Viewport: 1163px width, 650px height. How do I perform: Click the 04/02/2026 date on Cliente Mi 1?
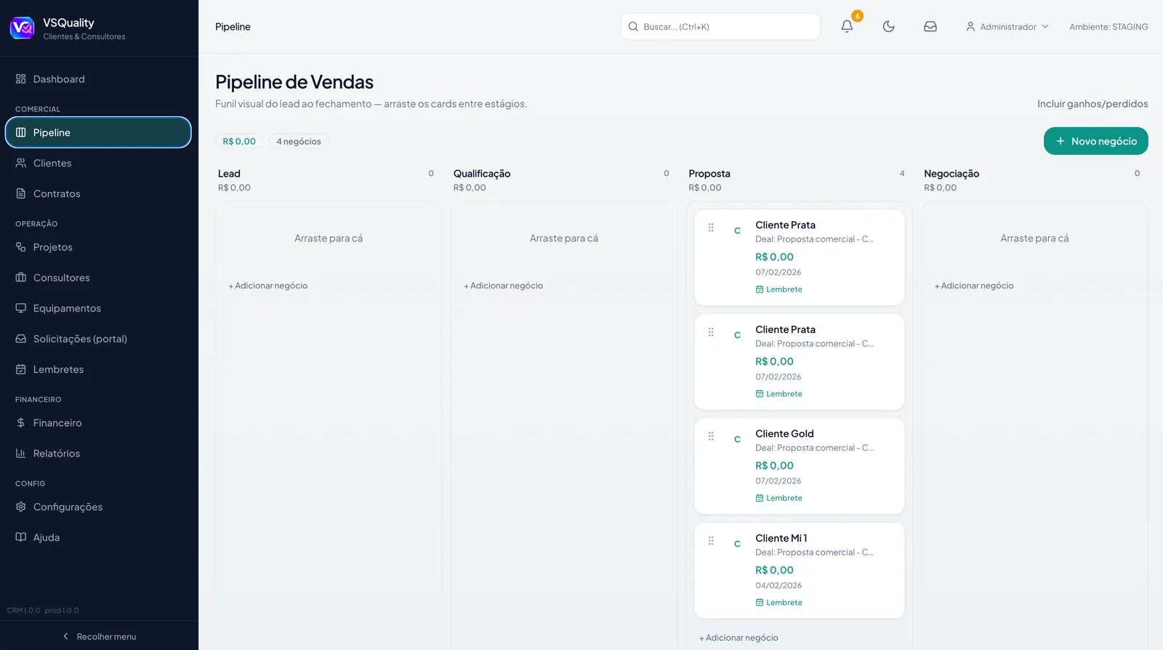(778, 585)
